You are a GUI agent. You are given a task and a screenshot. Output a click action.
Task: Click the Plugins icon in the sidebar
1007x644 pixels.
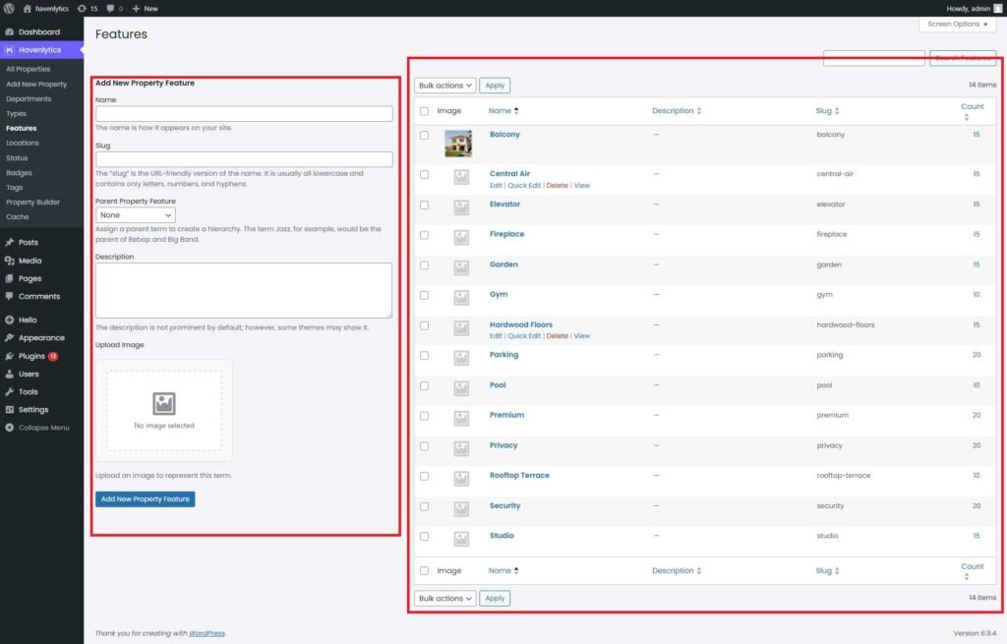[9, 356]
